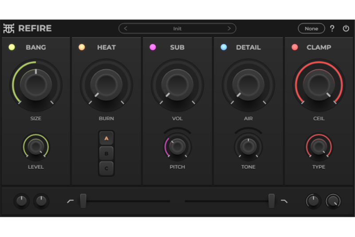Select Heat mode C
This screenshot has width=355, height=237.
(106, 168)
